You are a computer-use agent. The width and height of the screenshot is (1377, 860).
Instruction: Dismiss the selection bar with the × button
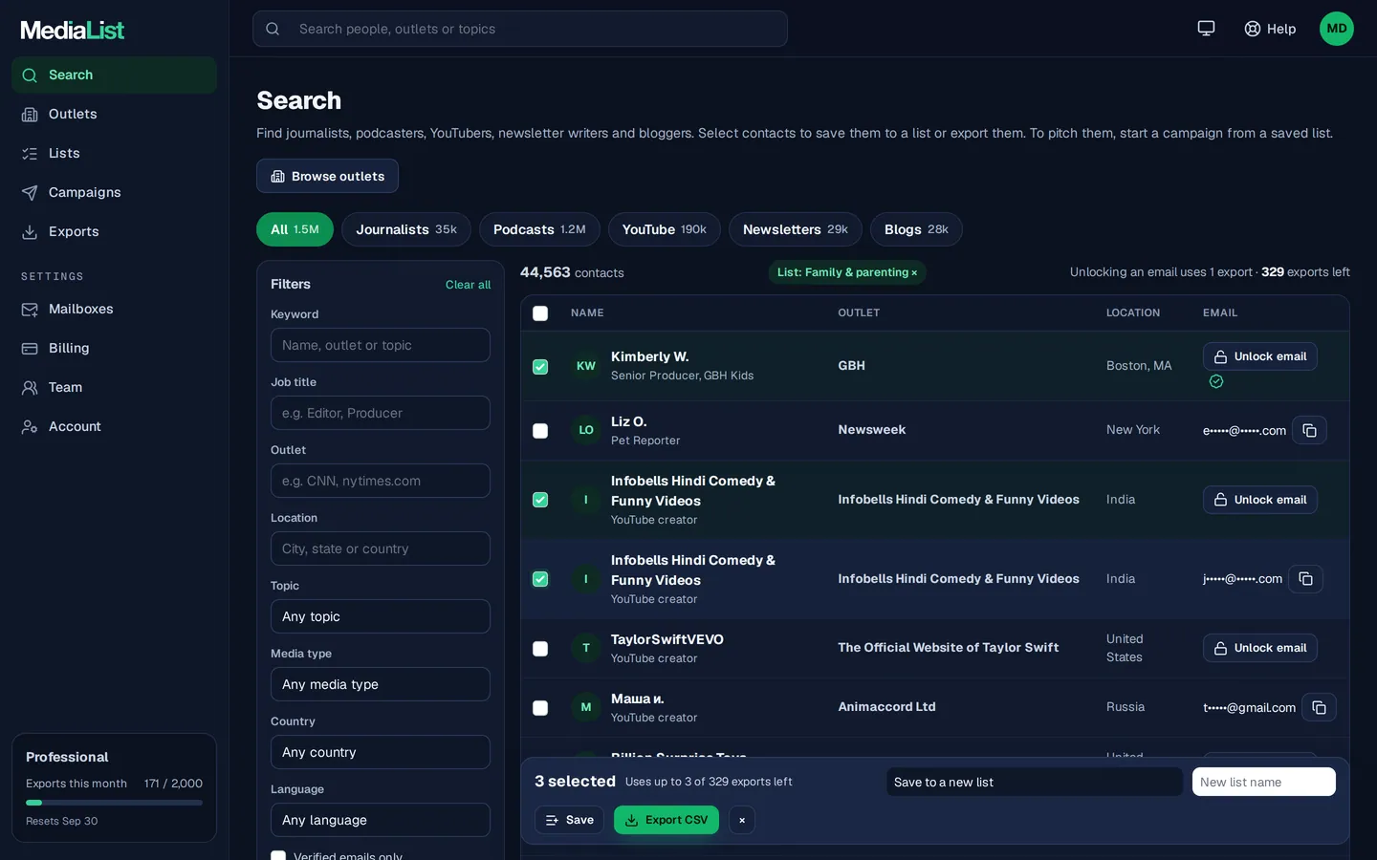point(742,820)
